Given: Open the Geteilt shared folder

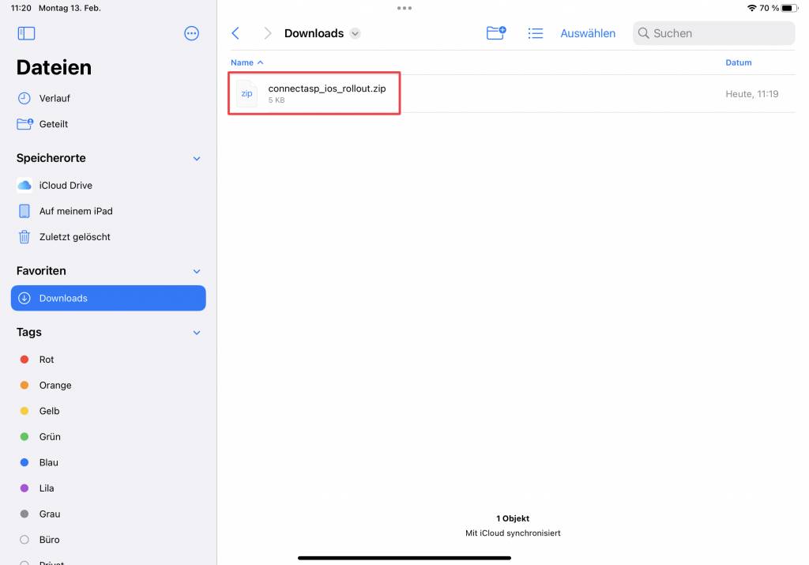Looking at the screenshot, I should tap(53, 124).
